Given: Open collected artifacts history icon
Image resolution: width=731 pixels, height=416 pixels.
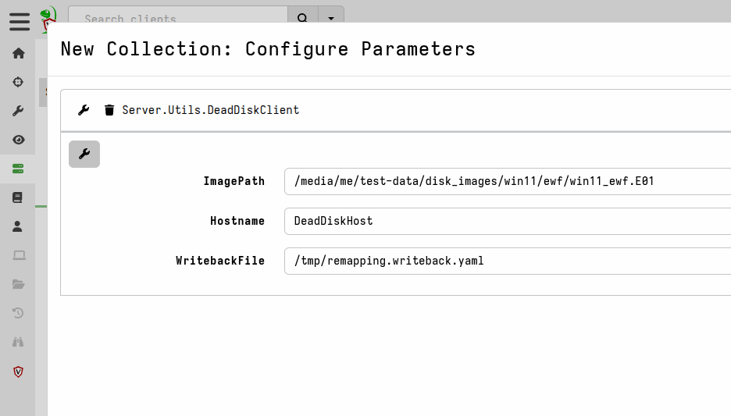Looking at the screenshot, I should (18, 313).
